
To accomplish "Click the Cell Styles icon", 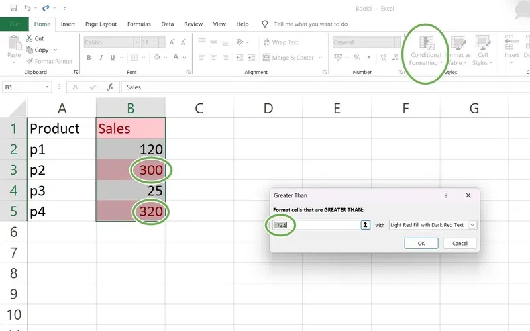I will 483,50.
